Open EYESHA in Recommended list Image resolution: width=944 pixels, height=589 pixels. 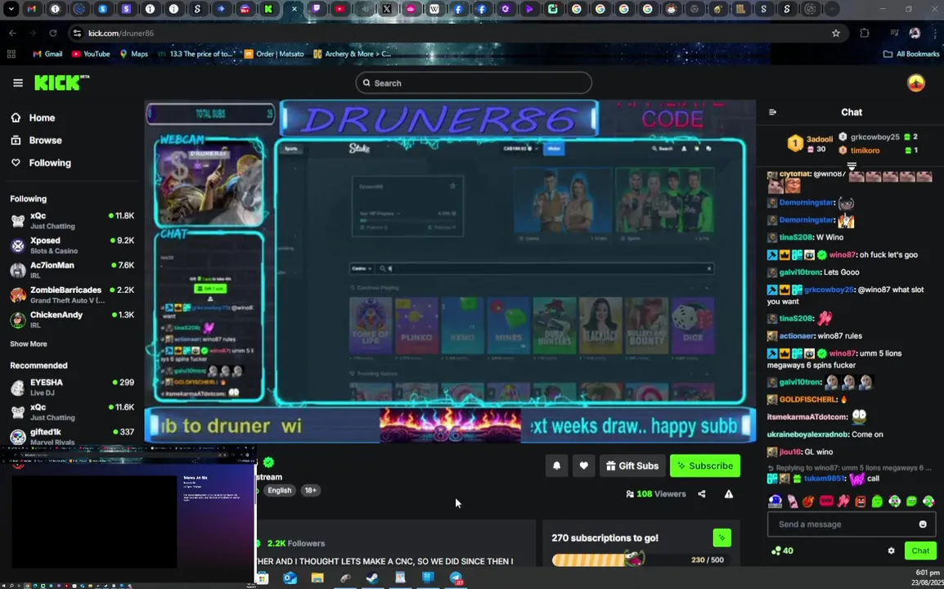(72, 387)
